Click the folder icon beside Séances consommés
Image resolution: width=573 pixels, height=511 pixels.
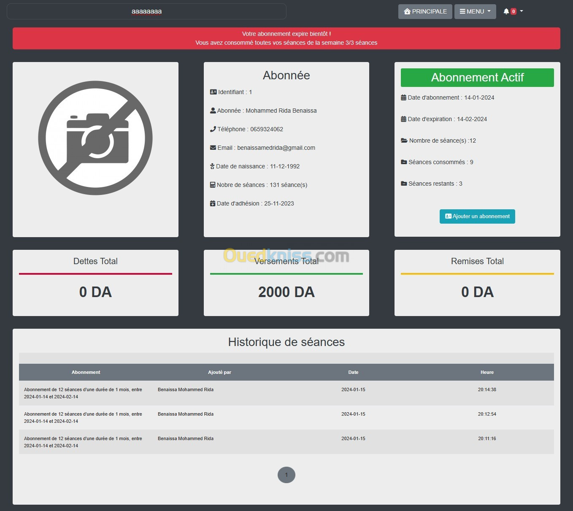click(404, 162)
